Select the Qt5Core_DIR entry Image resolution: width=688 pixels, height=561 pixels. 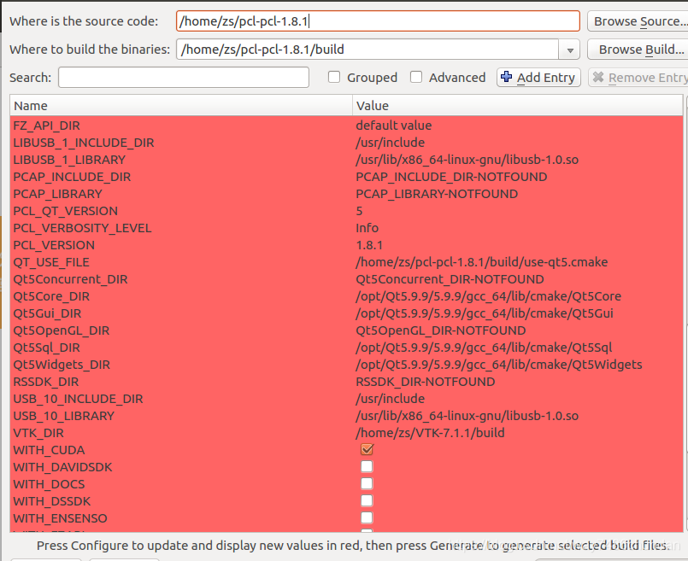[51, 296]
